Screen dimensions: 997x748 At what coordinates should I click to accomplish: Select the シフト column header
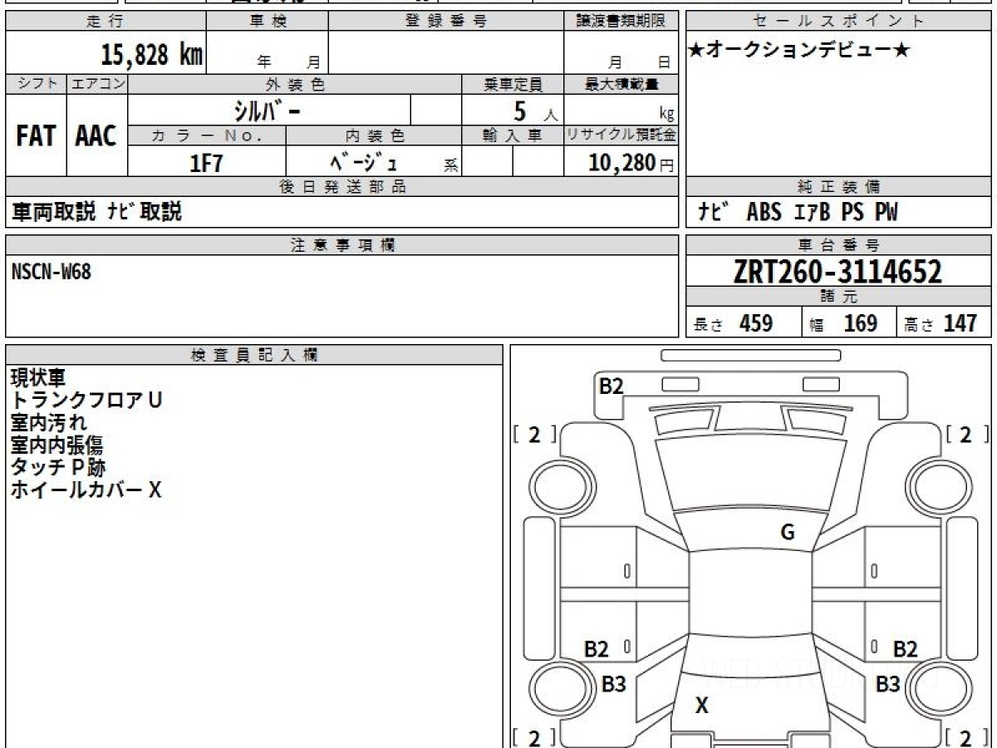pyautogui.click(x=37, y=84)
